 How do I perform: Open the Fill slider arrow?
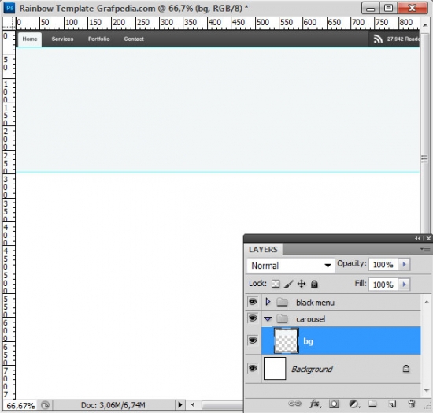(x=404, y=285)
